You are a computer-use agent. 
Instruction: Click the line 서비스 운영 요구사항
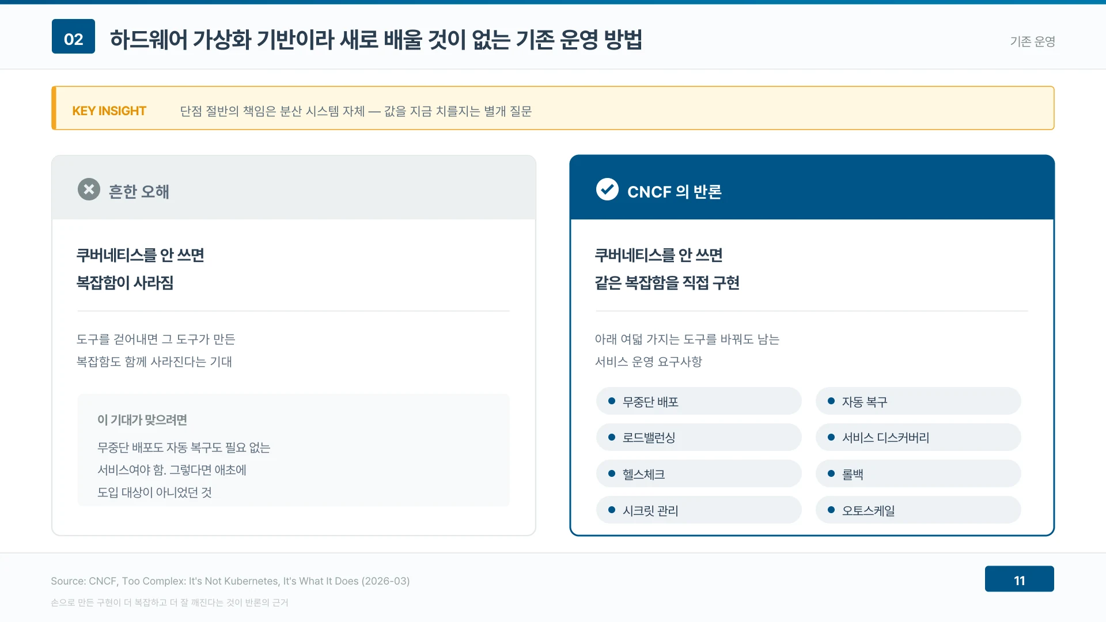click(x=648, y=361)
